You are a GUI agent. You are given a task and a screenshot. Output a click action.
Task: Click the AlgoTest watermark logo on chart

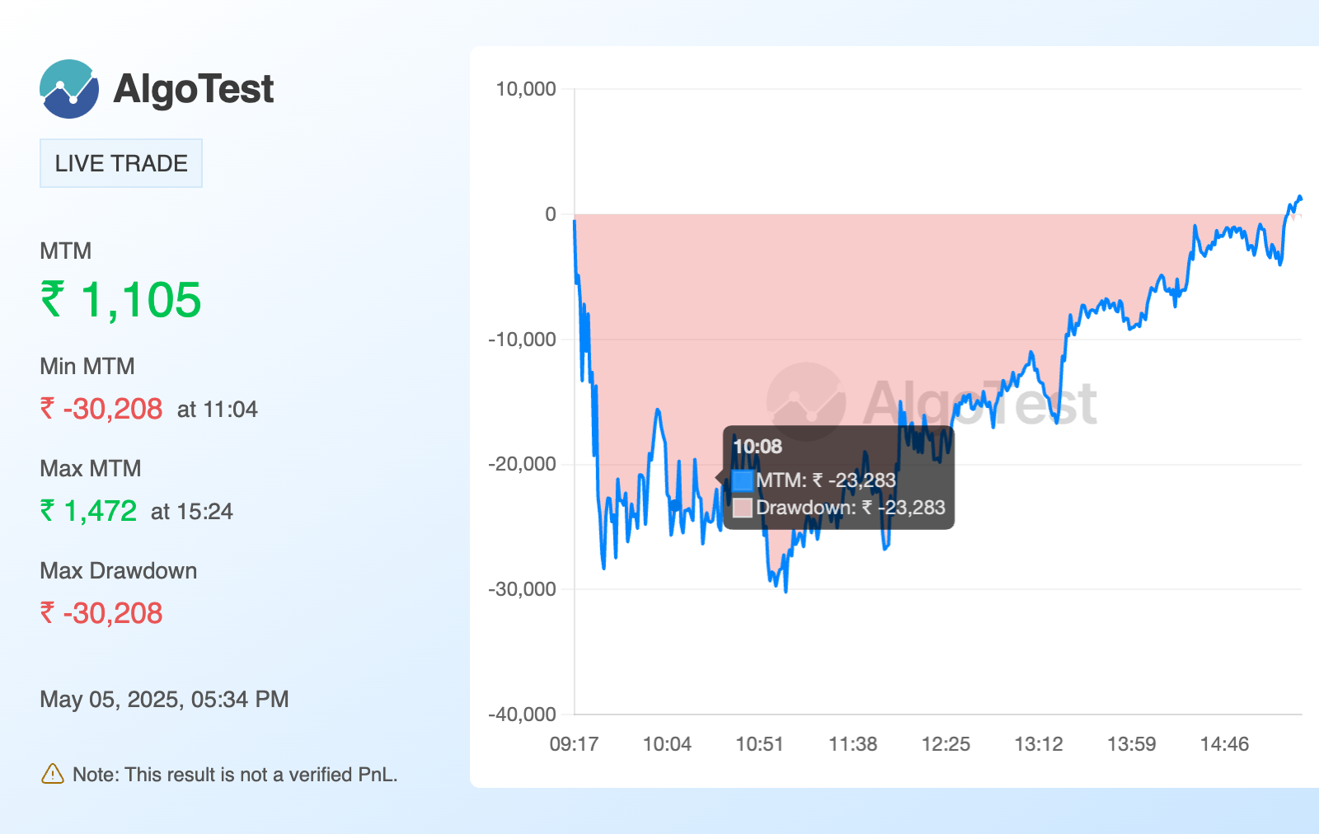click(805, 402)
